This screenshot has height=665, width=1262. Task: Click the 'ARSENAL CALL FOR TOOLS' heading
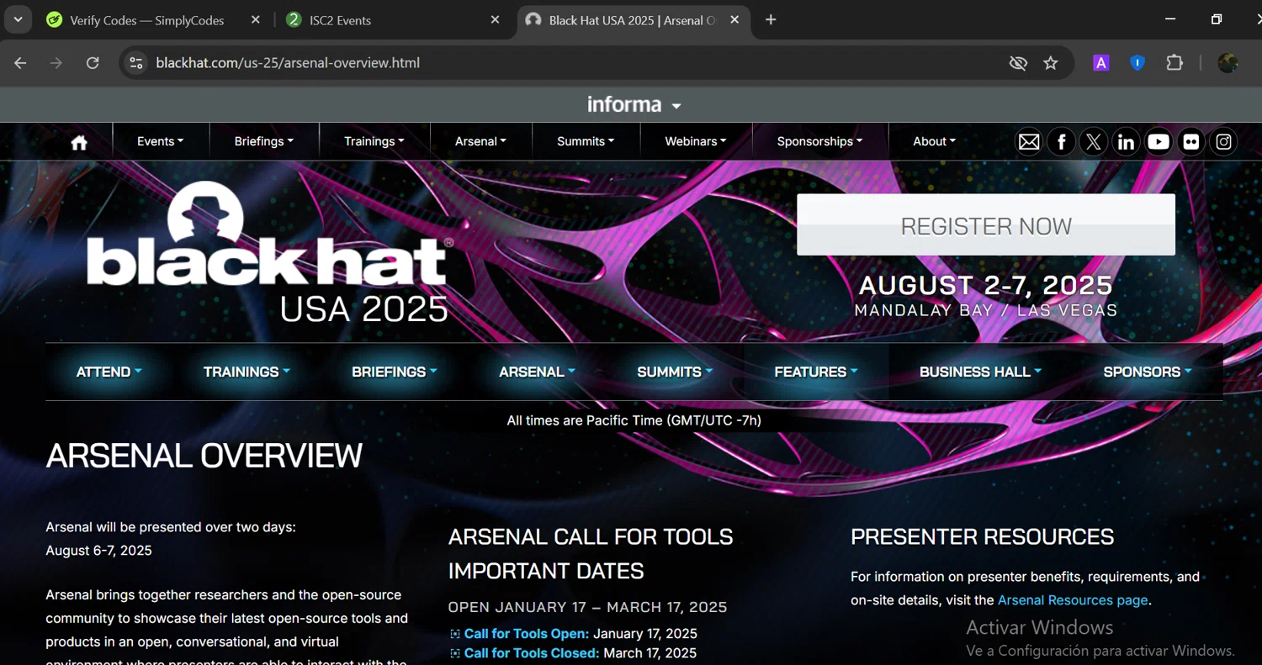click(x=591, y=536)
